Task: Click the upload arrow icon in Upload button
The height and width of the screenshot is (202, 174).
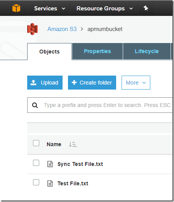Action: click(x=33, y=83)
